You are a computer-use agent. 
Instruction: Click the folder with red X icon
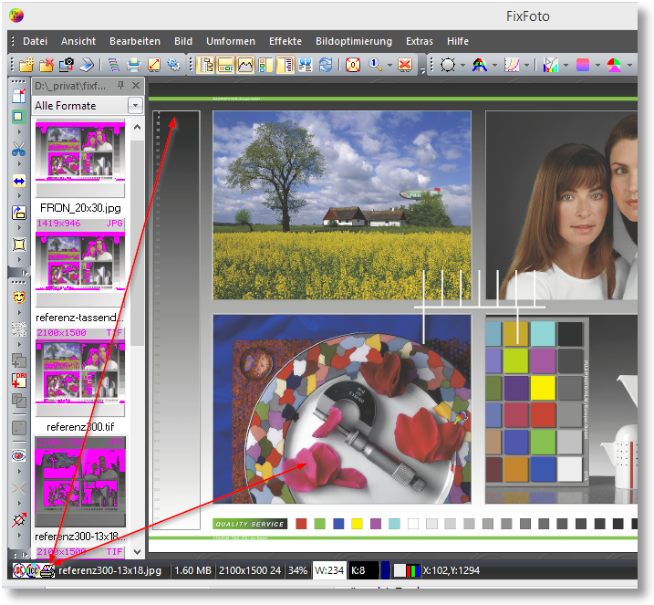(x=47, y=65)
